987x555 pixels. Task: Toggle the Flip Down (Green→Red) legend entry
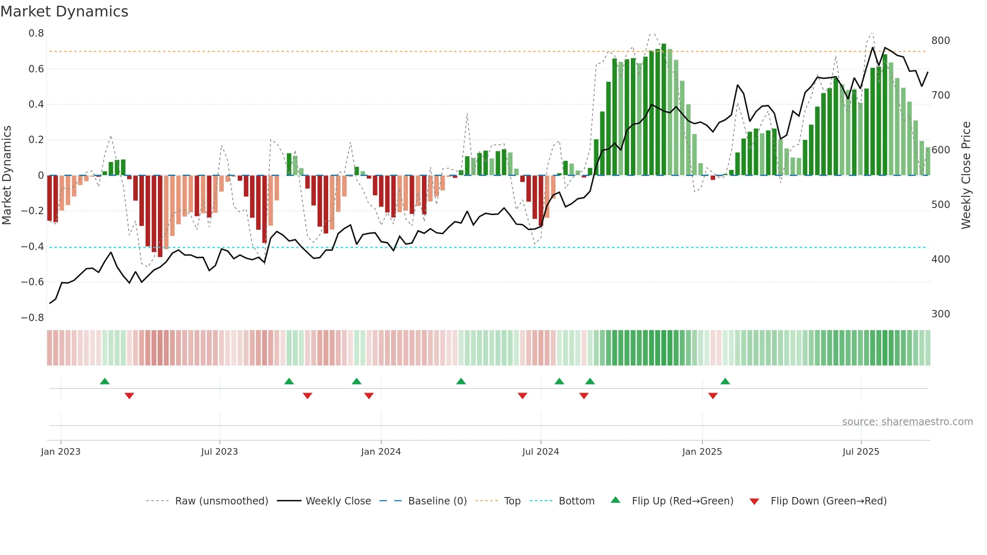tap(818, 501)
